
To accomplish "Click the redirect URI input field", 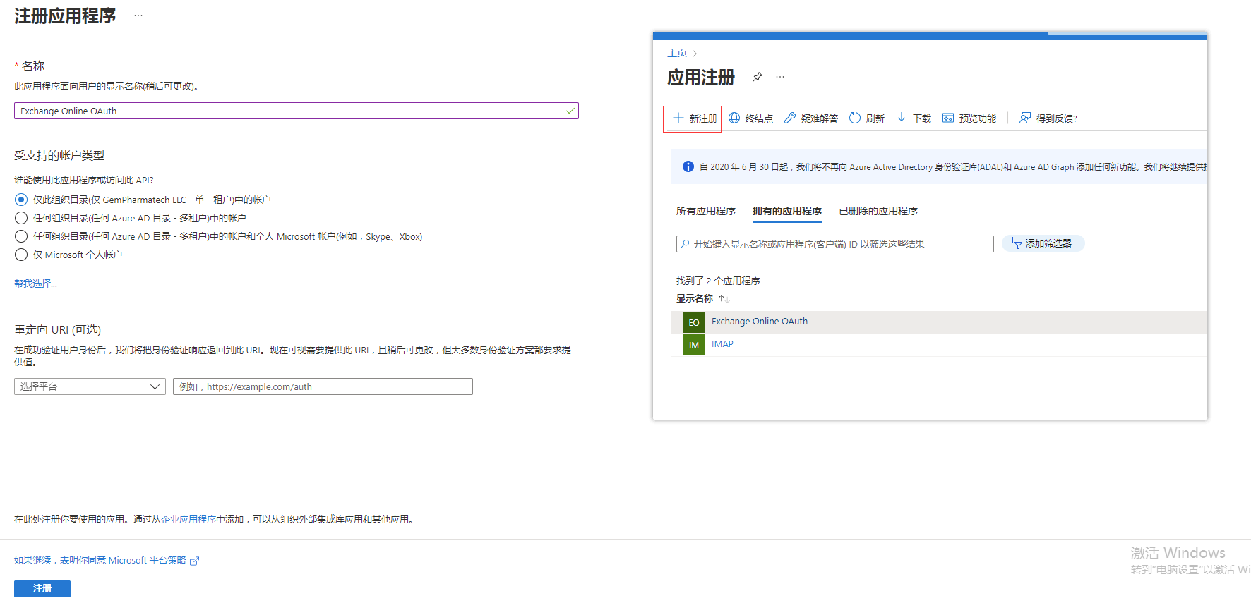I will pyautogui.click(x=323, y=386).
